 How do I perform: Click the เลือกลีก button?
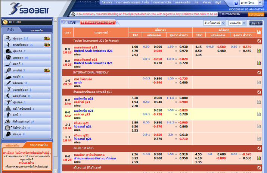click(x=256, y=23)
